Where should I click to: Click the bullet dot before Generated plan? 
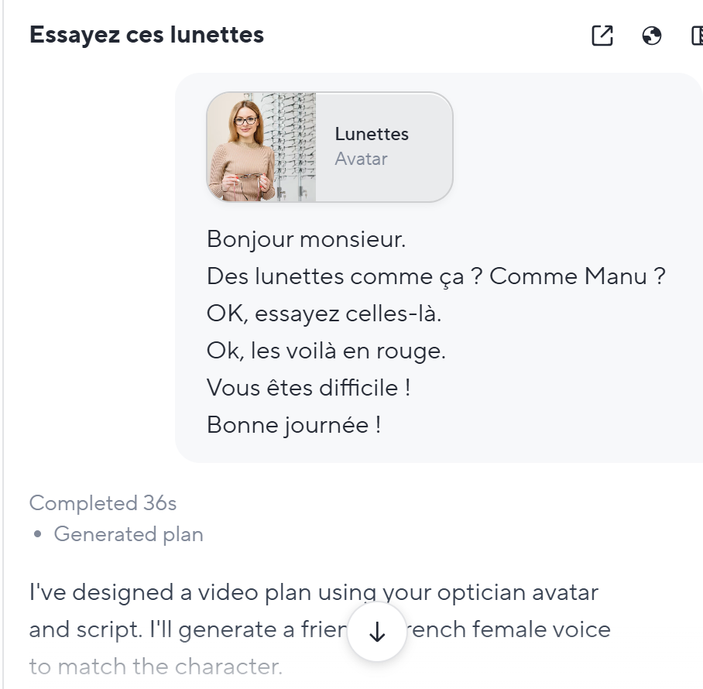click(x=38, y=535)
